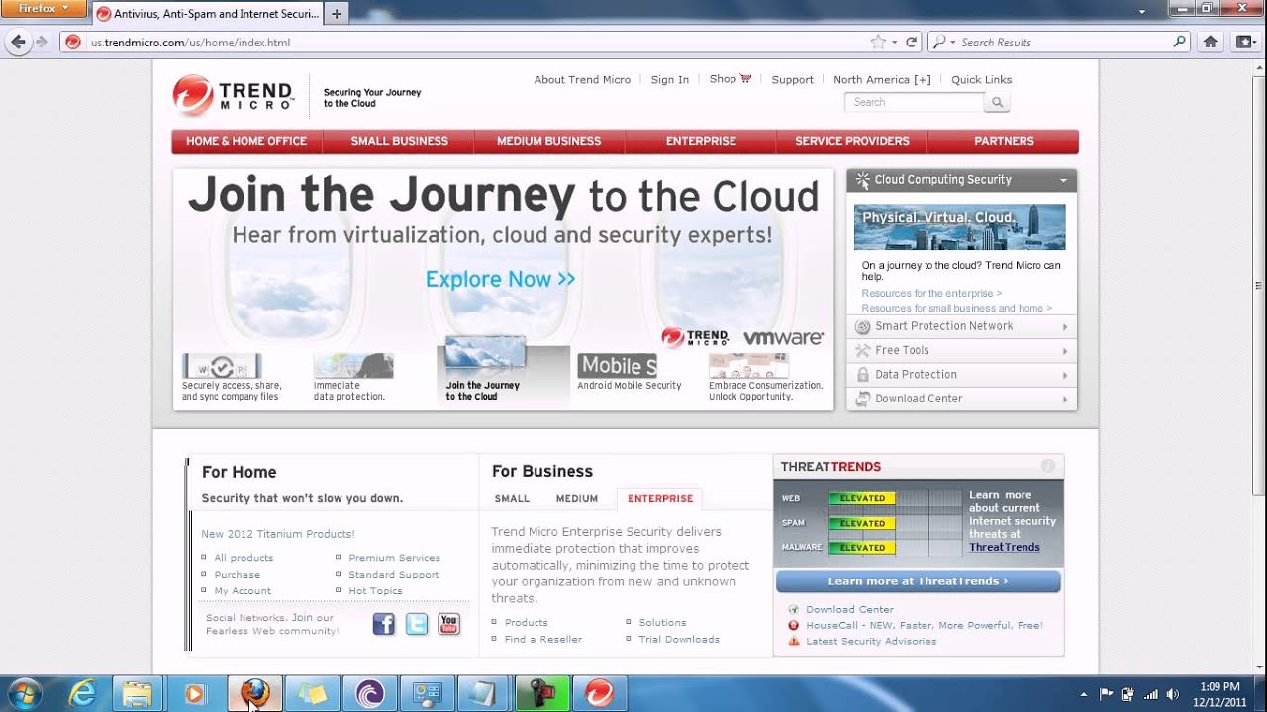1267x712 pixels.
Task: Open Windows Explorer folder in taskbar
Action: tap(137, 693)
